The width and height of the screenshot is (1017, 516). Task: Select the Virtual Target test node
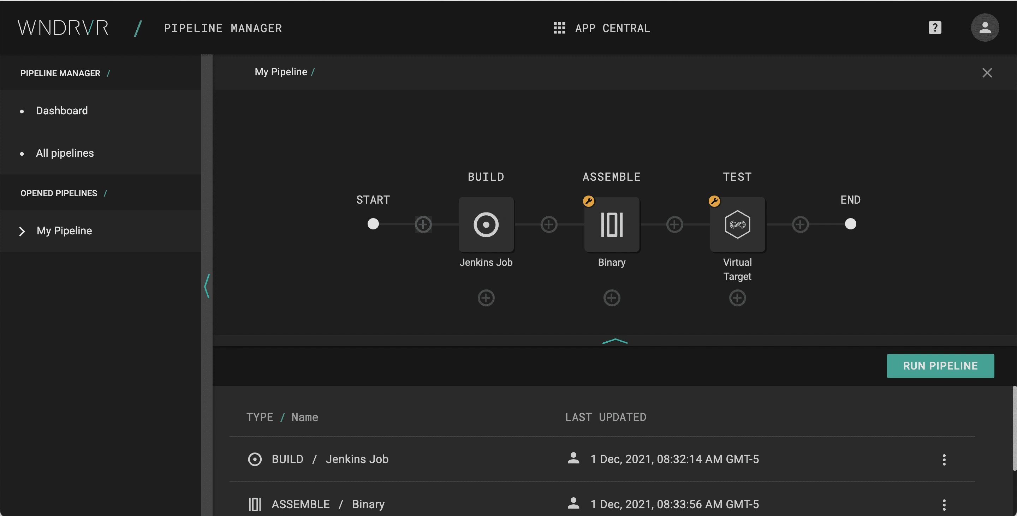pos(737,224)
